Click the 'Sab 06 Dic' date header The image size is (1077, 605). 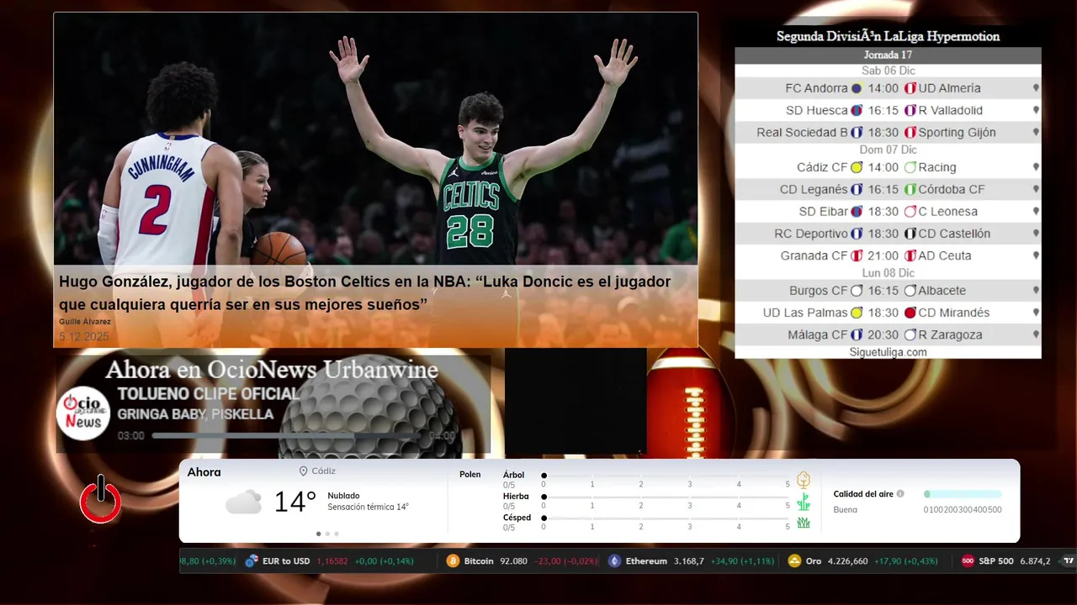[x=888, y=71]
